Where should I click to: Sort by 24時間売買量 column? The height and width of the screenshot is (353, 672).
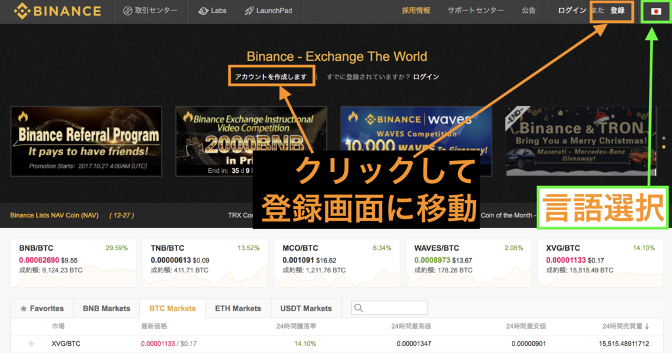(x=625, y=326)
